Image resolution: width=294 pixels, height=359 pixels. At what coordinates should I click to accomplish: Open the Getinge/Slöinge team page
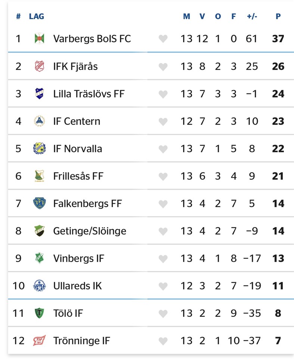point(90,231)
